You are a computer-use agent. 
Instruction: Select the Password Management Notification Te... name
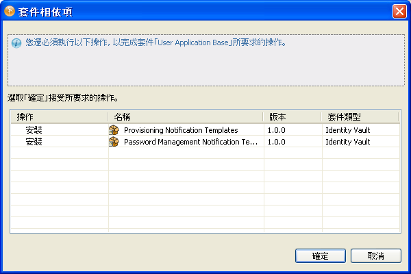(x=191, y=142)
